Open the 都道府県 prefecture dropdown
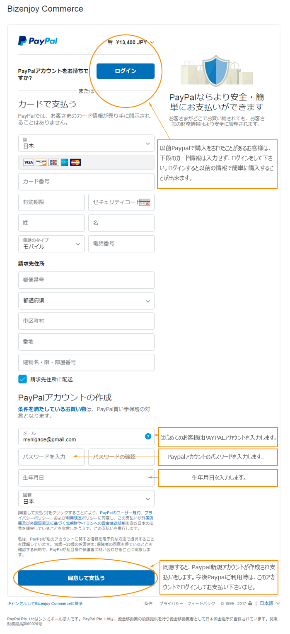This screenshot has height=634, width=290. click(86, 301)
